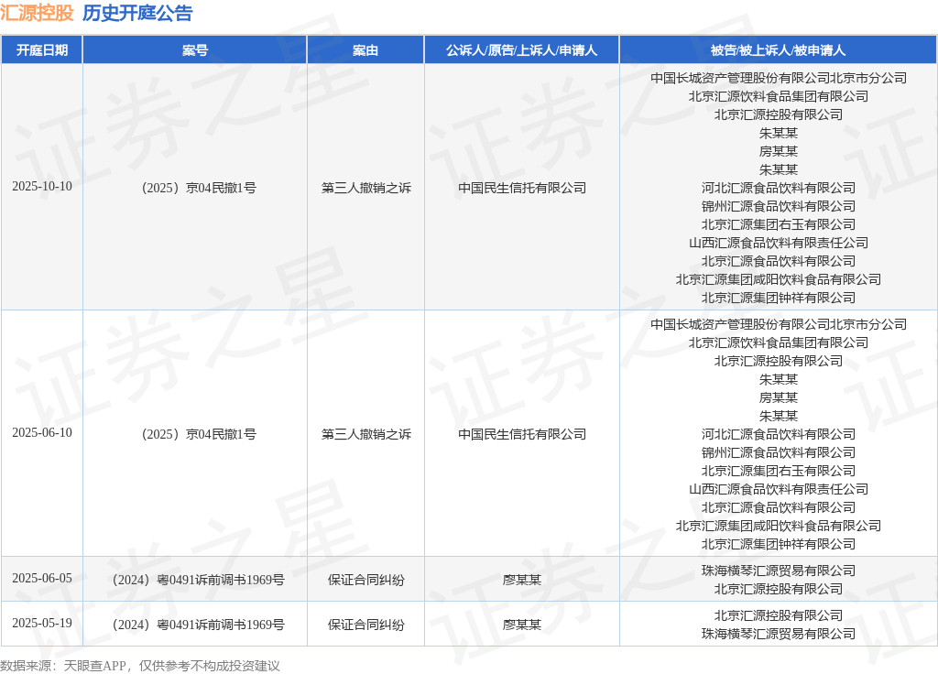The height and width of the screenshot is (674, 938).
Task: Select the date cell 2025-05-19
Action: tap(42, 623)
